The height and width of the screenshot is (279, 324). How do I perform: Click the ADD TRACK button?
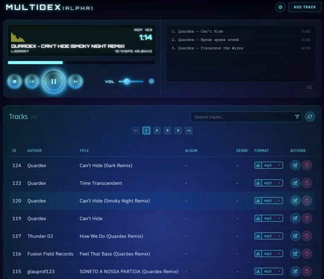(305, 7)
